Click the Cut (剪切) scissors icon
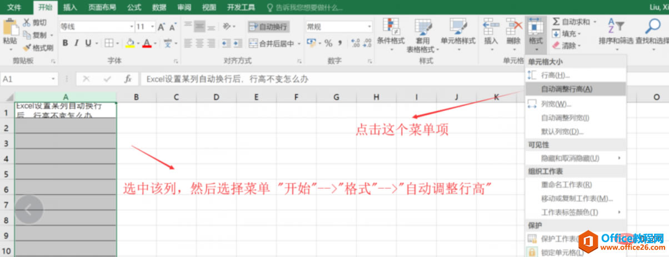 click(x=27, y=23)
